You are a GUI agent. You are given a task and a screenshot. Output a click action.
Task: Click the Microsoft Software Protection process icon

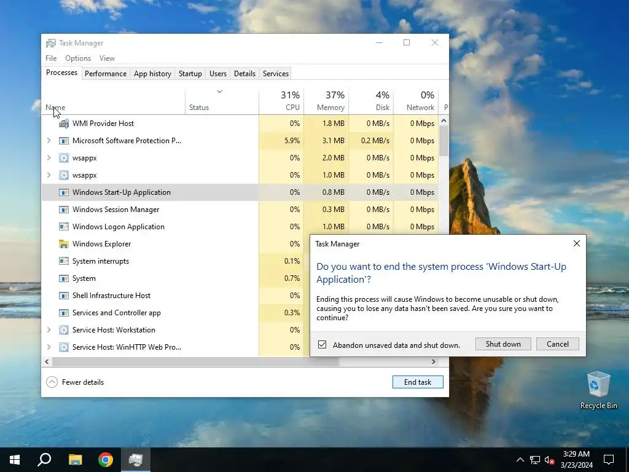point(64,141)
